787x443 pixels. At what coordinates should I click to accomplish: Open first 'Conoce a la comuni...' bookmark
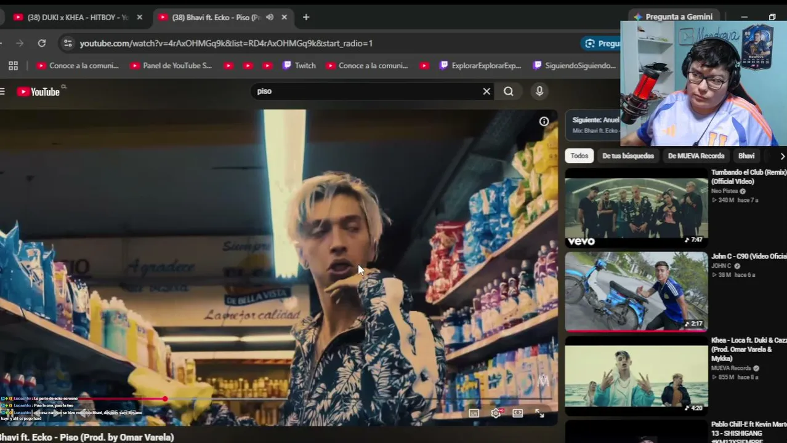78,66
